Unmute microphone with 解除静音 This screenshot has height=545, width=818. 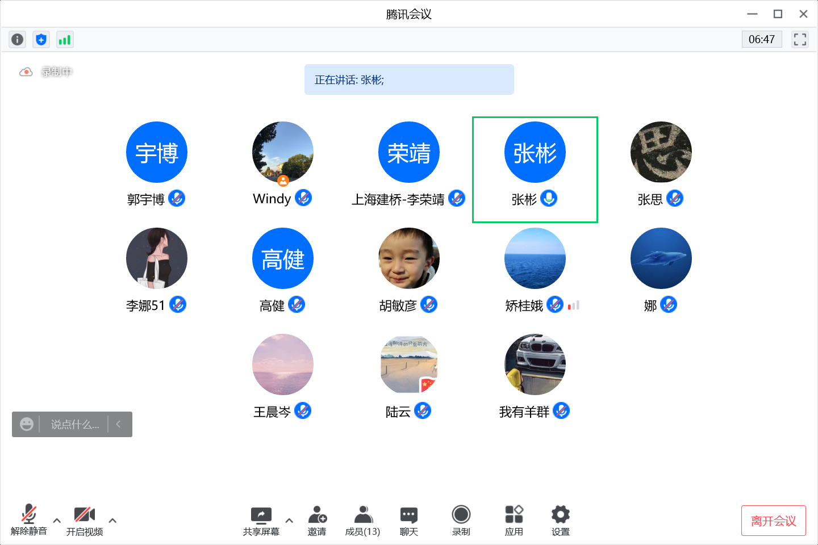coord(29,520)
